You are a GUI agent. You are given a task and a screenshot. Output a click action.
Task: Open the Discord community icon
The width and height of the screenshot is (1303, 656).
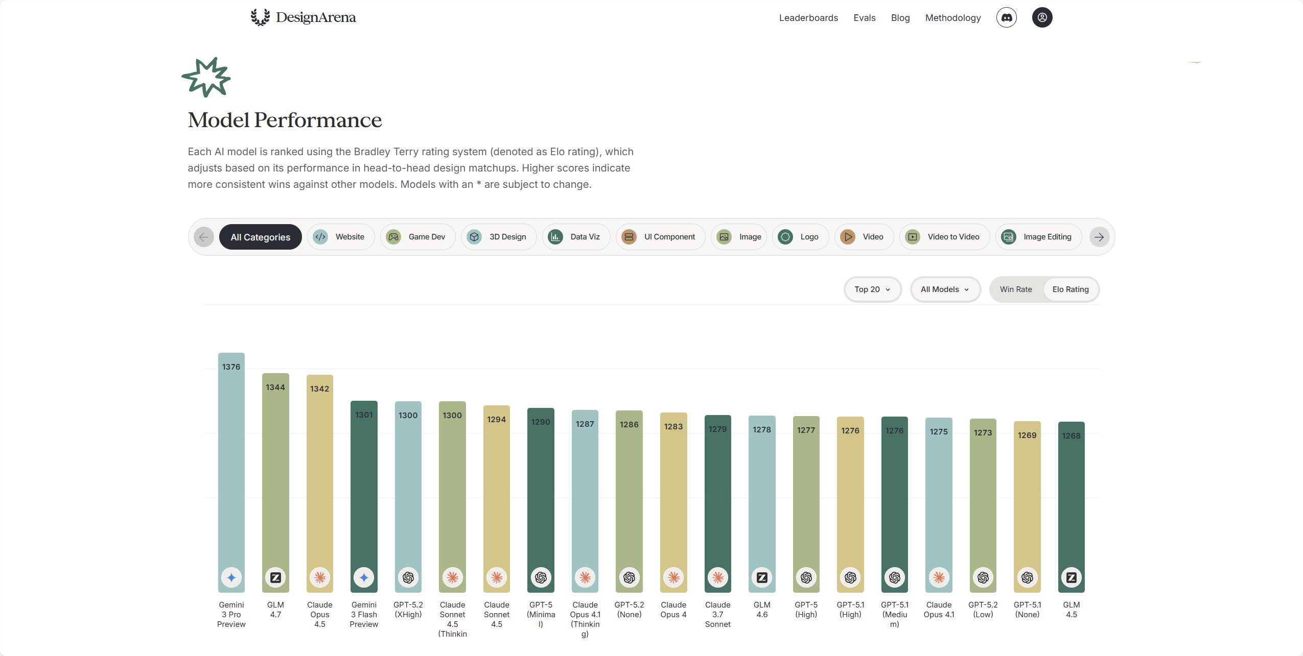pyautogui.click(x=1006, y=17)
